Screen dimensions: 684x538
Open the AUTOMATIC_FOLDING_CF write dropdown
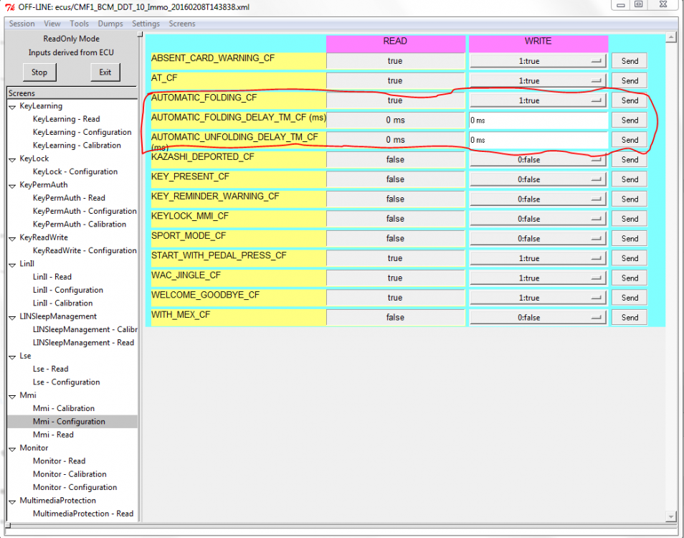[538, 100]
